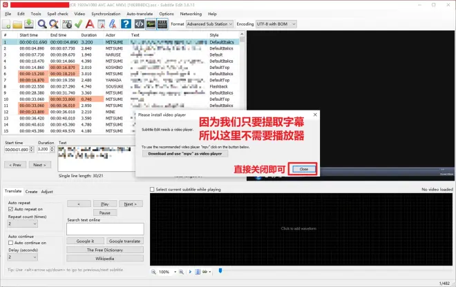This screenshot has height=287, width=456.
Task: Click the Wikipedia button
Action: pyautogui.click(x=105, y=259)
